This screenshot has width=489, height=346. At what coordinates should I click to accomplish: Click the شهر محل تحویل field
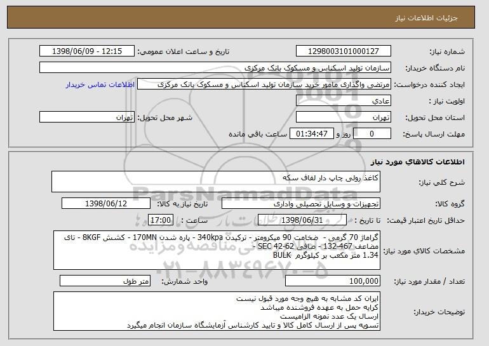(87, 117)
